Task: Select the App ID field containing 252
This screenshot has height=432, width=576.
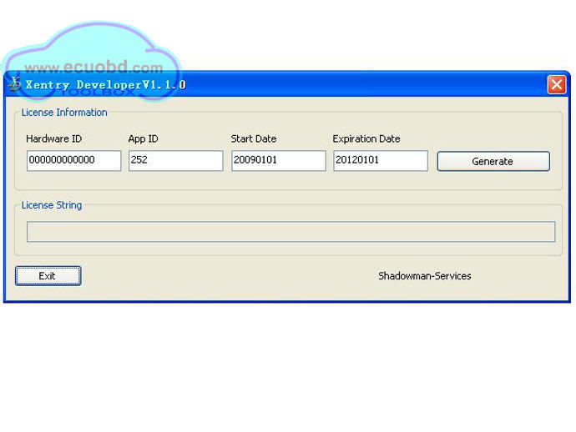Action: coord(176,160)
